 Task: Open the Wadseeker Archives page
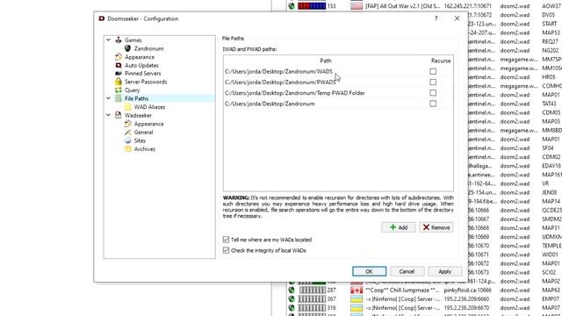point(145,149)
